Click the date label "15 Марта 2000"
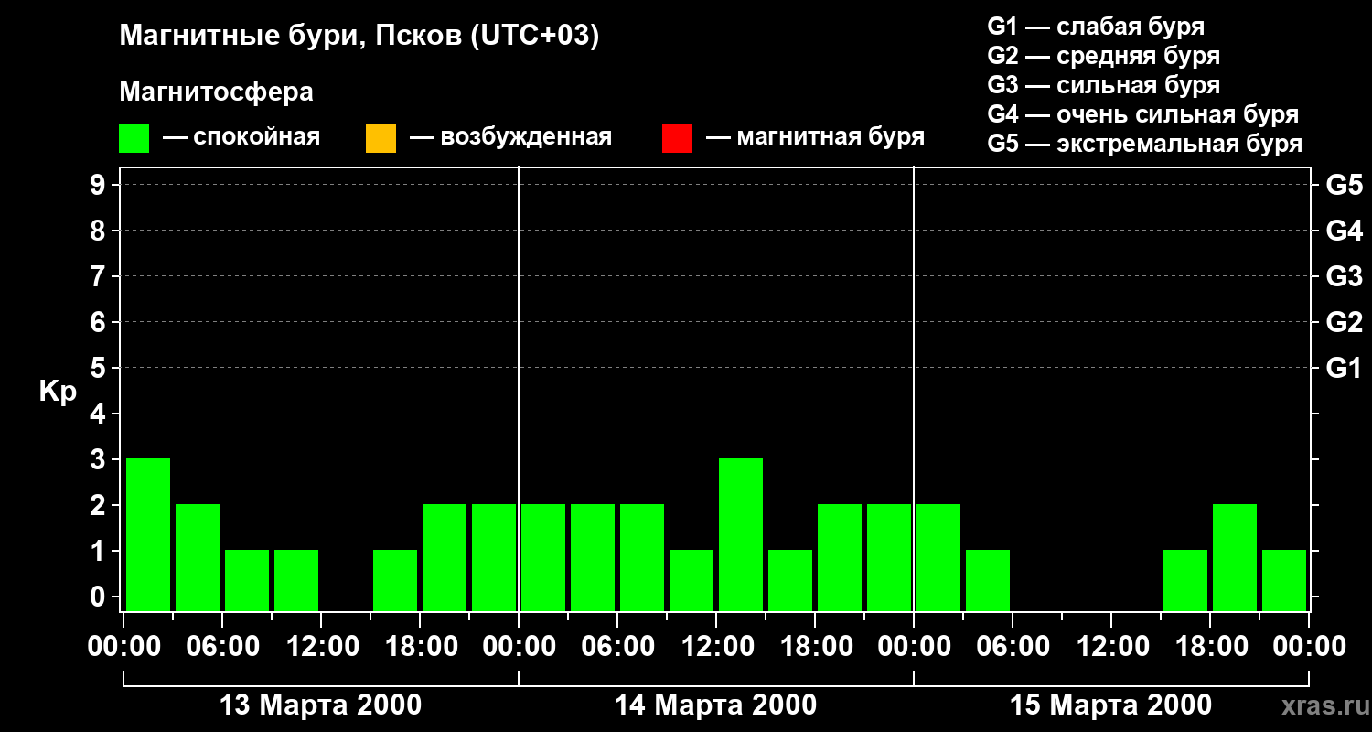 click(x=1111, y=705)
